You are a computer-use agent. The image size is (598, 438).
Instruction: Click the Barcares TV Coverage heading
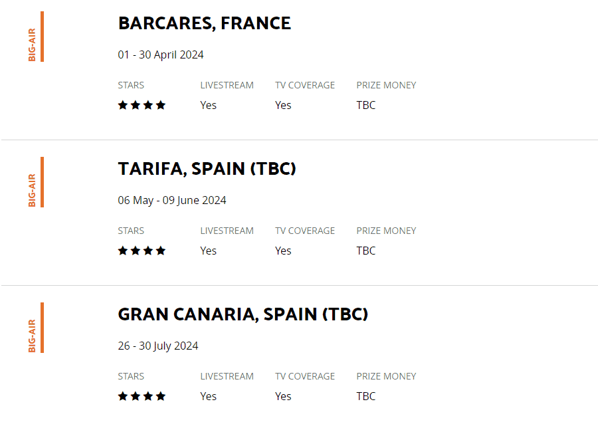[x=305, y=85]
